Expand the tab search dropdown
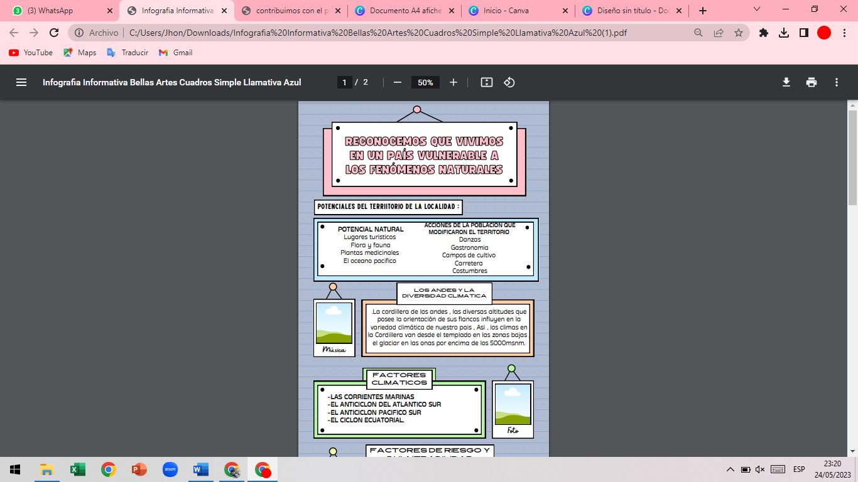This screenshot has height=482, width=858. 756,9
